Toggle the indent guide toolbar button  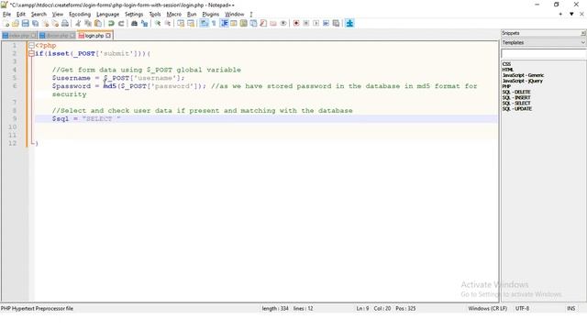tap(224, 23)
